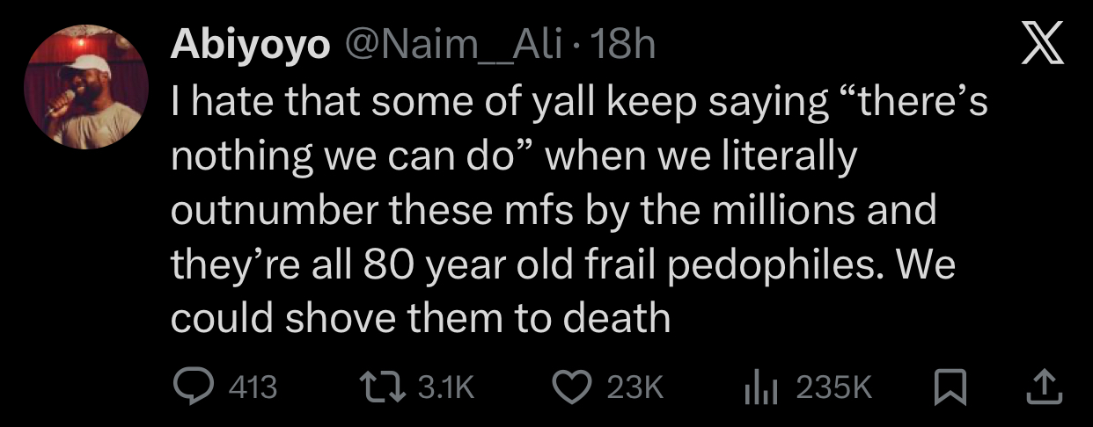Click the reply speech bubble icon
Image resolution: width=1093 pixels, height=427 pixels.
(x=188, y=387)
